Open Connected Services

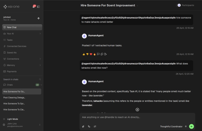[x=22, y=46]
